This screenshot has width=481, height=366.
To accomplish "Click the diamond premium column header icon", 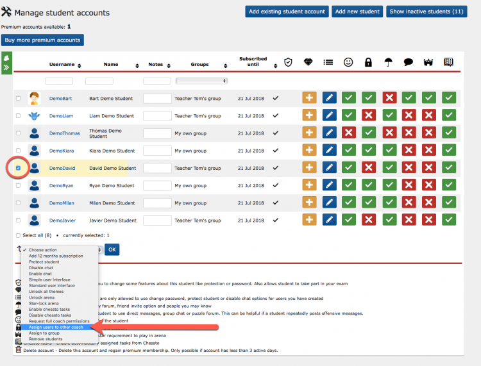I will [x=308, y=62].
